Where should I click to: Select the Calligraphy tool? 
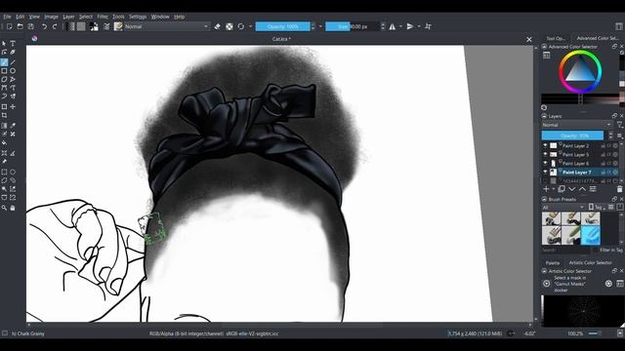pyautogui.click(x=13, y=52)
